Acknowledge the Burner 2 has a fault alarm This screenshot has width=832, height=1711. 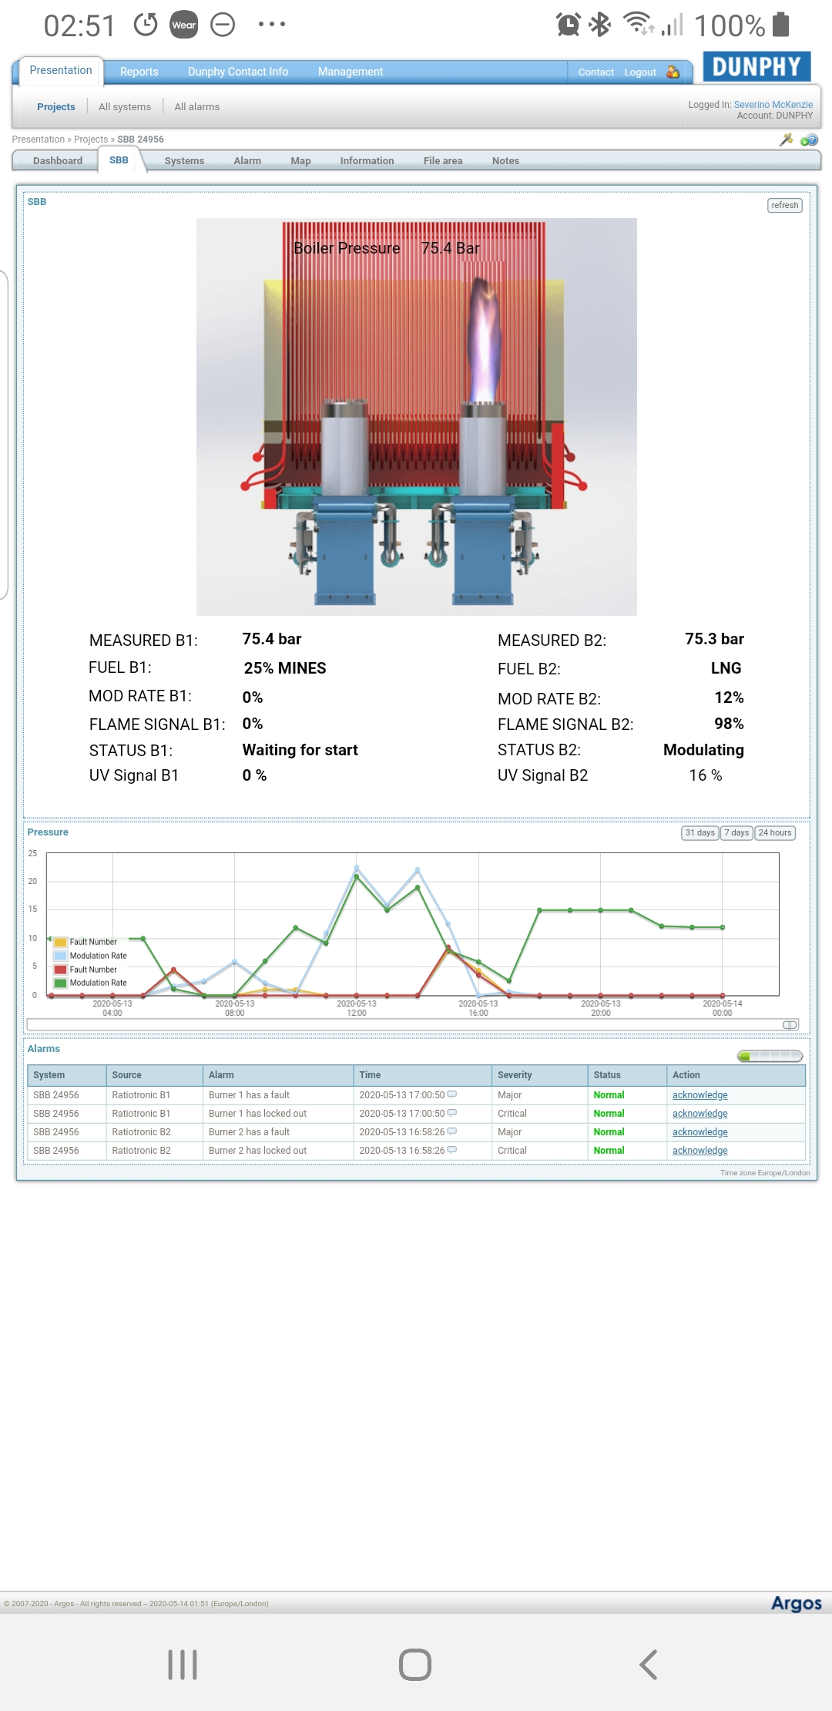click(x=700, y=1131)
